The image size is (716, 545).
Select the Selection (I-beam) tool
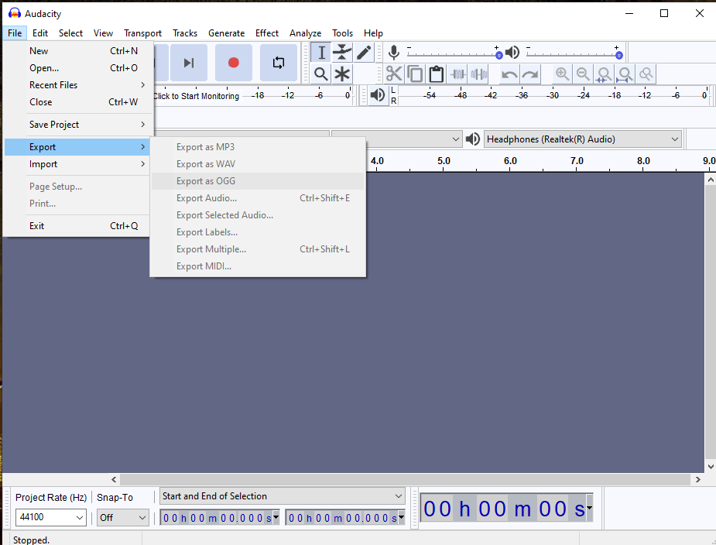321,53
